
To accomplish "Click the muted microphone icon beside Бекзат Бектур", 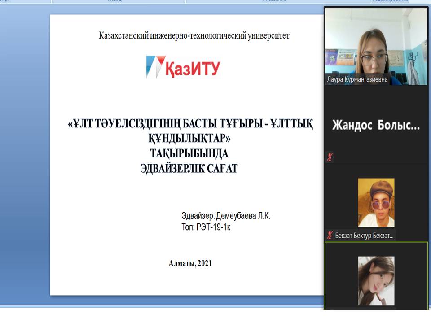I will pos(330,235).
